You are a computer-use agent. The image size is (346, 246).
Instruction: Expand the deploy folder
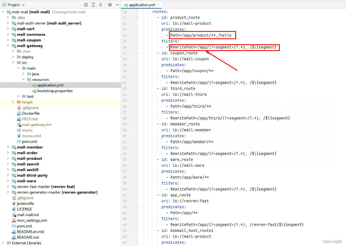(13, 57)
